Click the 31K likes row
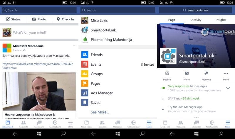 [196, 99]
